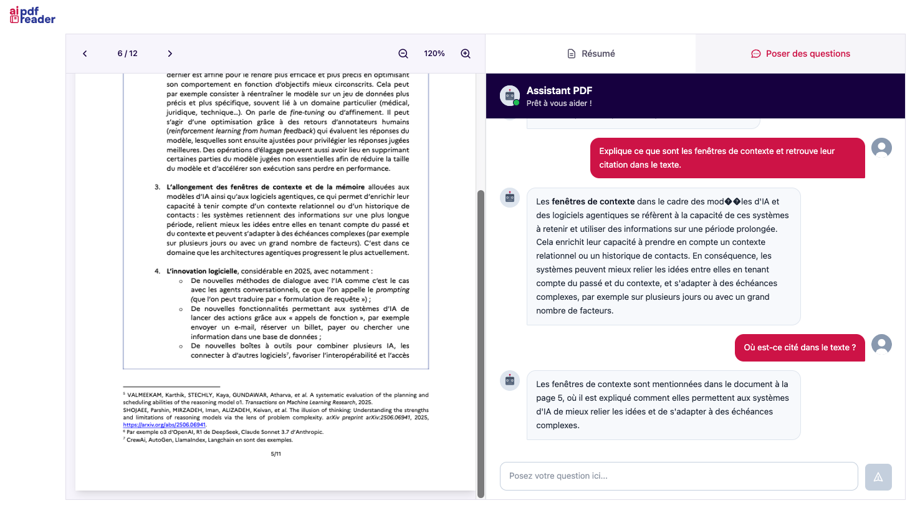Click the user avatar beside 'Où est-ce cité' message
Screen dimensions: 915x508
click(881, 344)
